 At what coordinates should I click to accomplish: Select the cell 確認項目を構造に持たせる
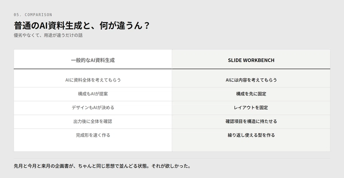[x=251, y=121]
